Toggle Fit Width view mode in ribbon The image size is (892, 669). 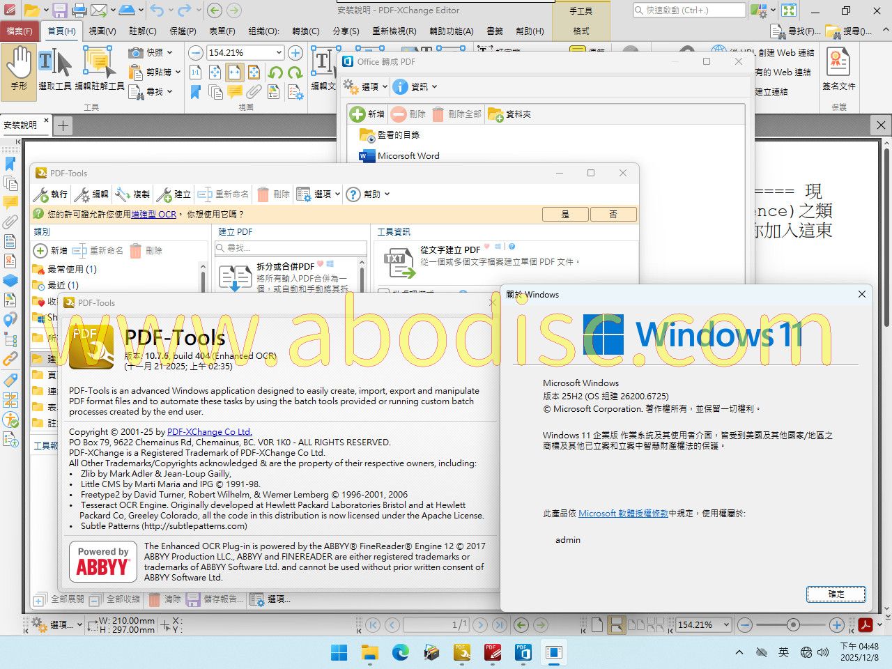235,72
